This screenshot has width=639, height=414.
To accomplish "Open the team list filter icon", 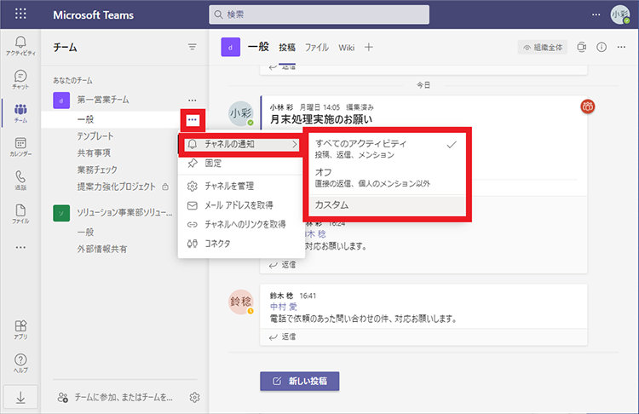I will [x=193, y=47].
